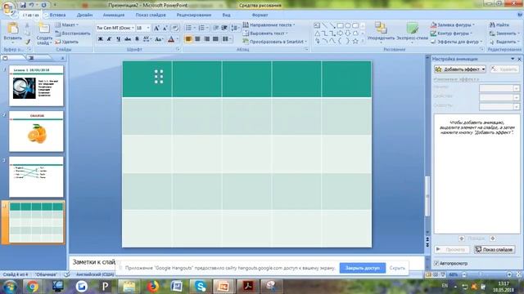This screenshot has width=524, height=294.
Task: Decrease the list indent level
Action: coord(216,28)
